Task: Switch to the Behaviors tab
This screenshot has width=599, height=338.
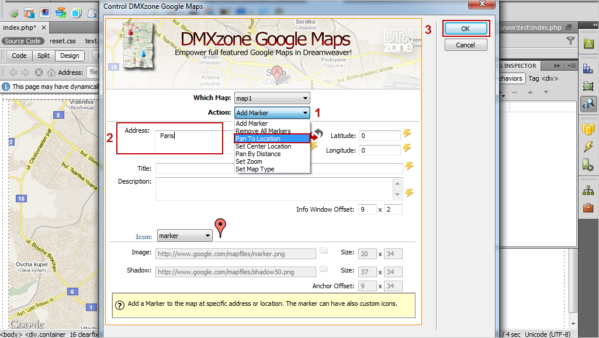Action: tap(511, 78)
